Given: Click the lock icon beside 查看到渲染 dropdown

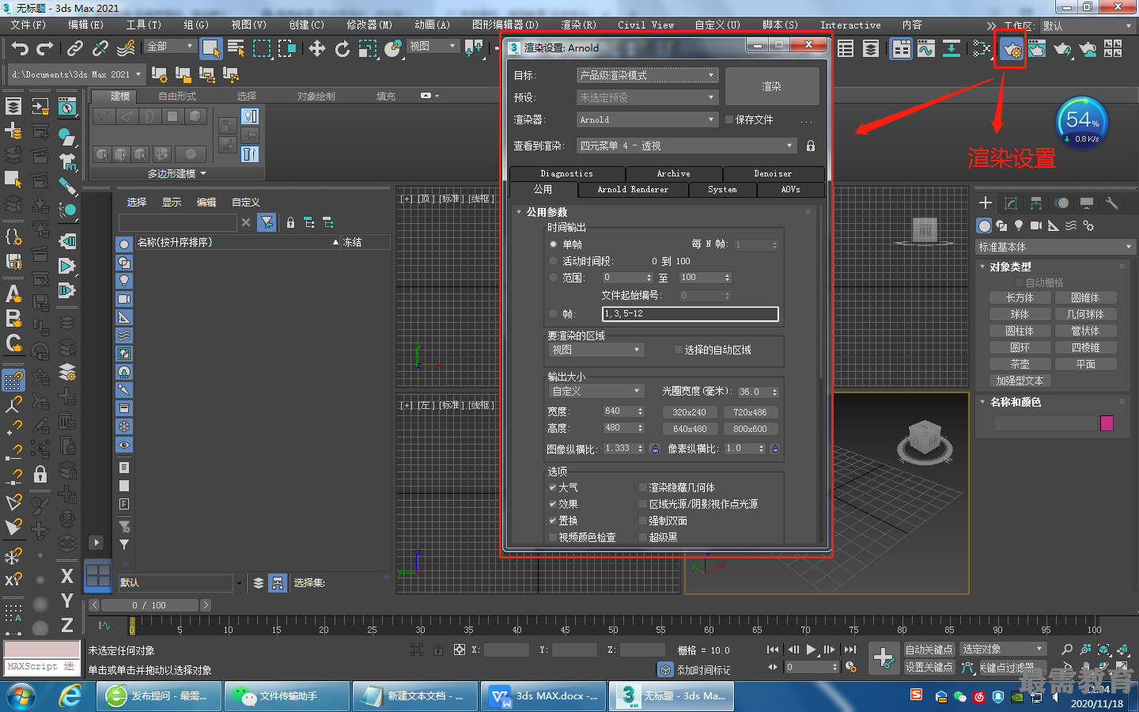Looking at the screenshot, I should [x=811, y=146].
